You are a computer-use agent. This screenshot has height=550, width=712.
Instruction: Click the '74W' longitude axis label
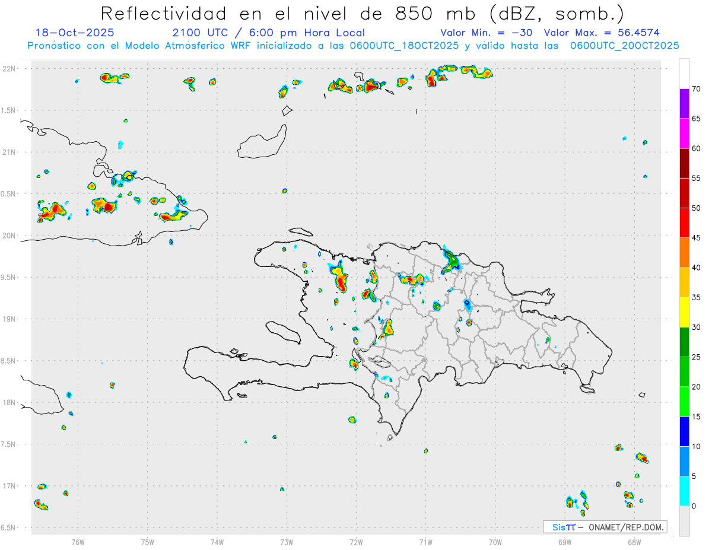217,542
